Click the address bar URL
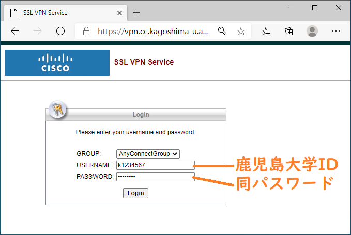This screenshot has height=235, width=351. (x=154, y=32)
